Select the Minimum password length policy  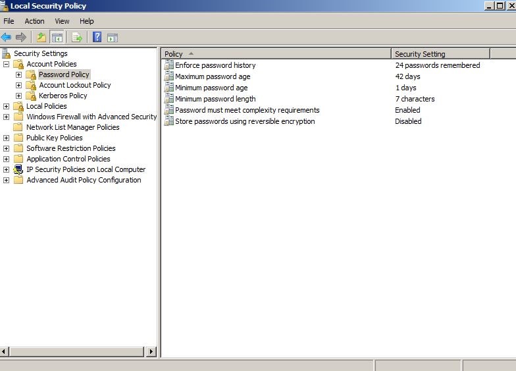[x=215, y=99]
